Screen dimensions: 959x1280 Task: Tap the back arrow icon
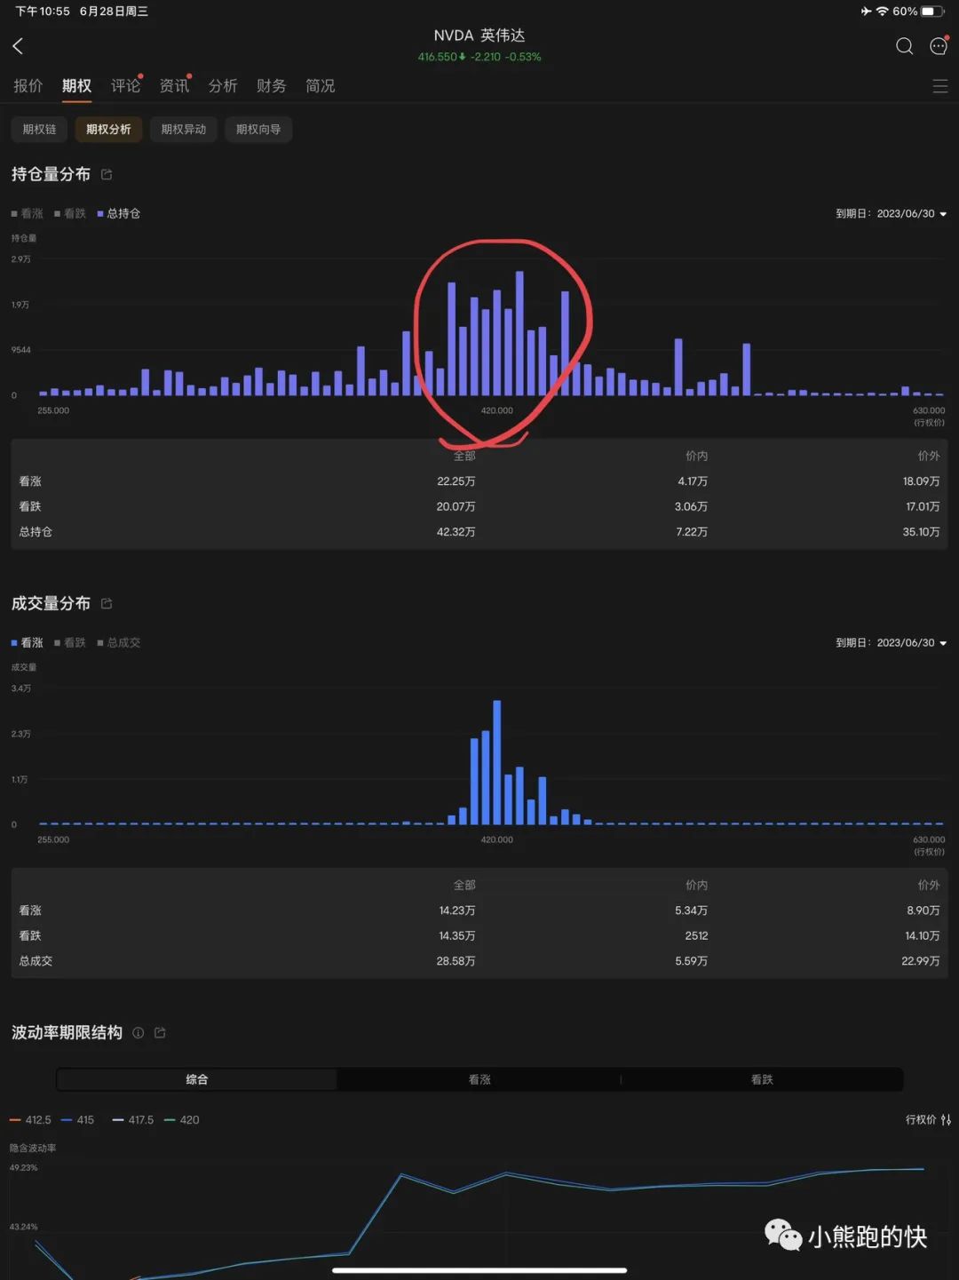coord(18,46)
